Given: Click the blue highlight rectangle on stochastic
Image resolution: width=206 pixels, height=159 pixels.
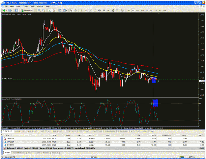Looking at the screenshot, I should coord(156,103).
